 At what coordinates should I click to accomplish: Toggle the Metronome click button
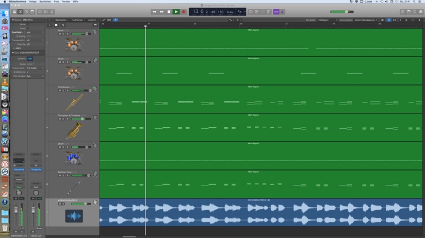tap(282, 12)
